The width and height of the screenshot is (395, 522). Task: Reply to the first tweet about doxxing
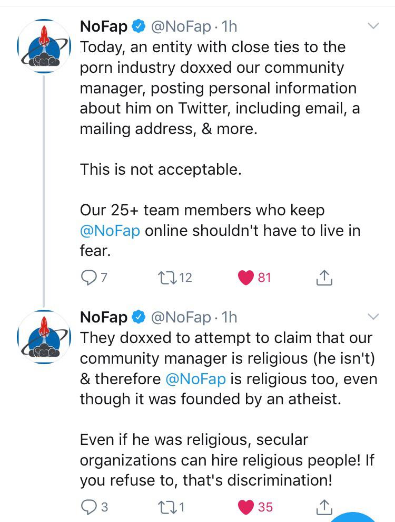(88, 277)
